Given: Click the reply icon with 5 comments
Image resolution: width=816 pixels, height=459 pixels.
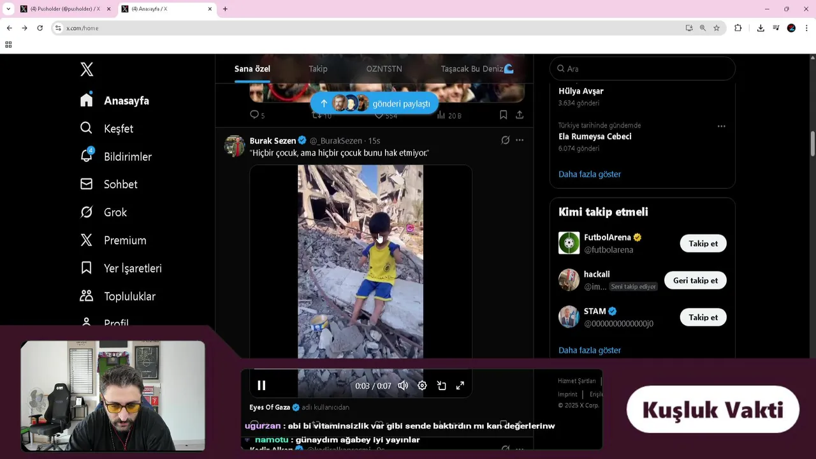Looking at the screenshot, I should pyautogui.click(x=257, y=115).
